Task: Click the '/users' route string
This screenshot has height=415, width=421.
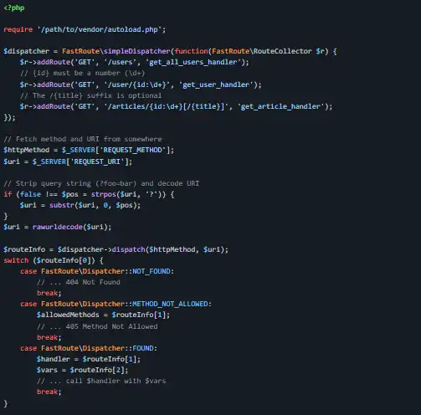Action: click(120, 62)
